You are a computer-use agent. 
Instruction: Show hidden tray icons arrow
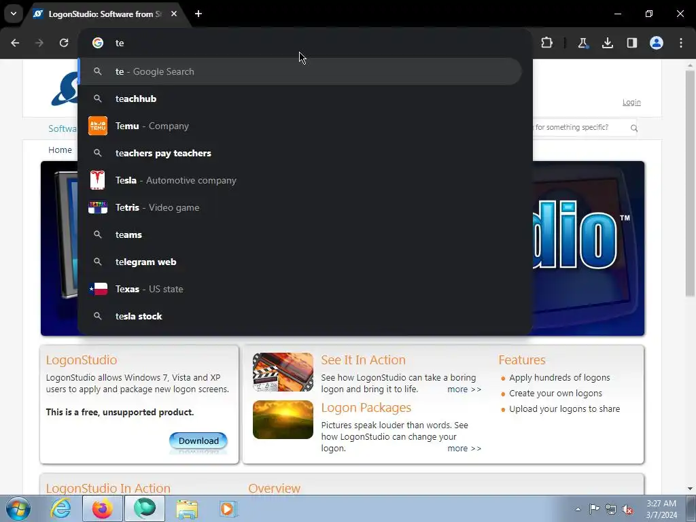pos(578,509)
